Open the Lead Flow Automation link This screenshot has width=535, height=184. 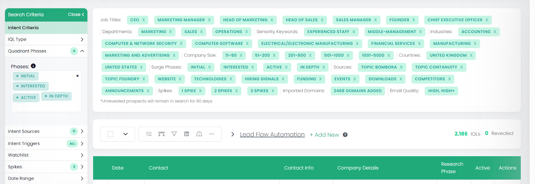pos(272,134)
